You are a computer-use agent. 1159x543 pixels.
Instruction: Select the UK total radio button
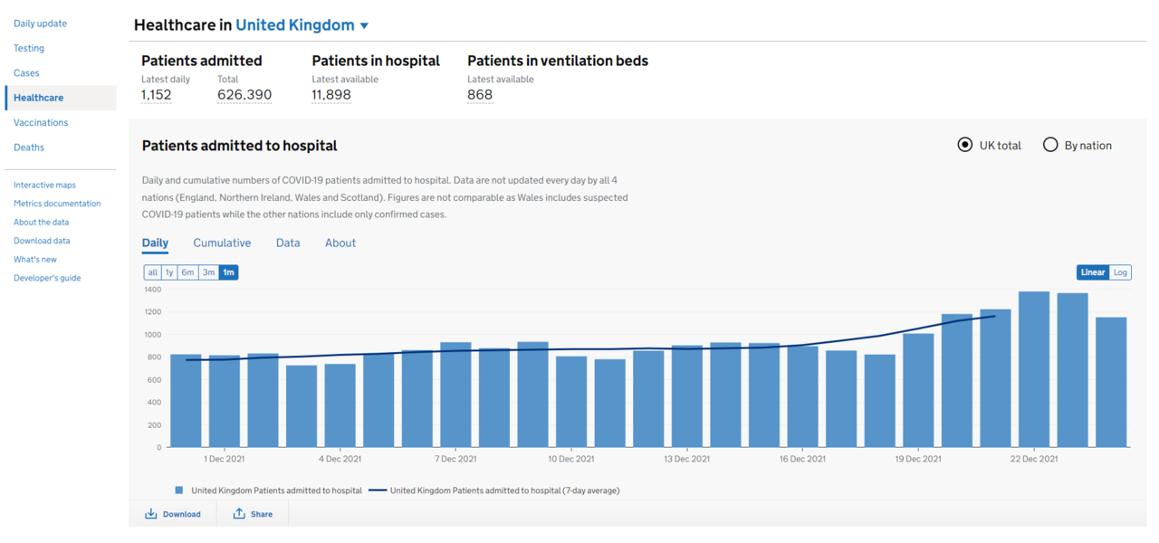pos(965,145)
